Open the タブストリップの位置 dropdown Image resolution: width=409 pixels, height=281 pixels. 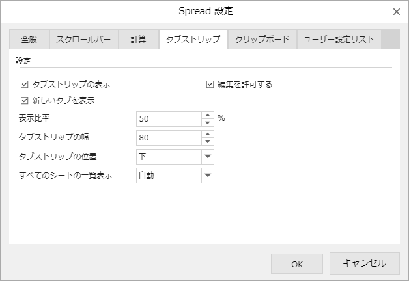[208, 156]
